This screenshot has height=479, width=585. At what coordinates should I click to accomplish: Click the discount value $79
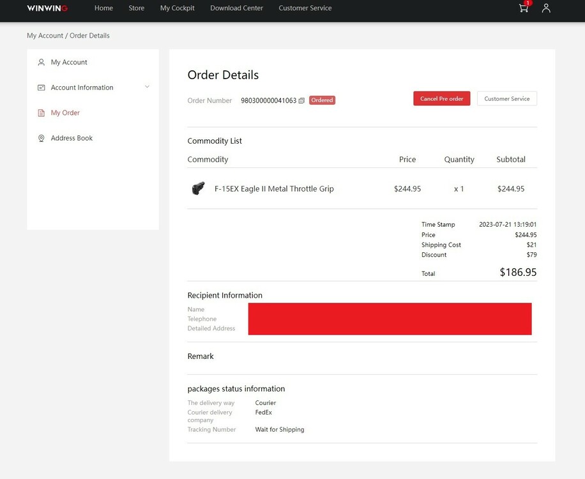[531, 255]
